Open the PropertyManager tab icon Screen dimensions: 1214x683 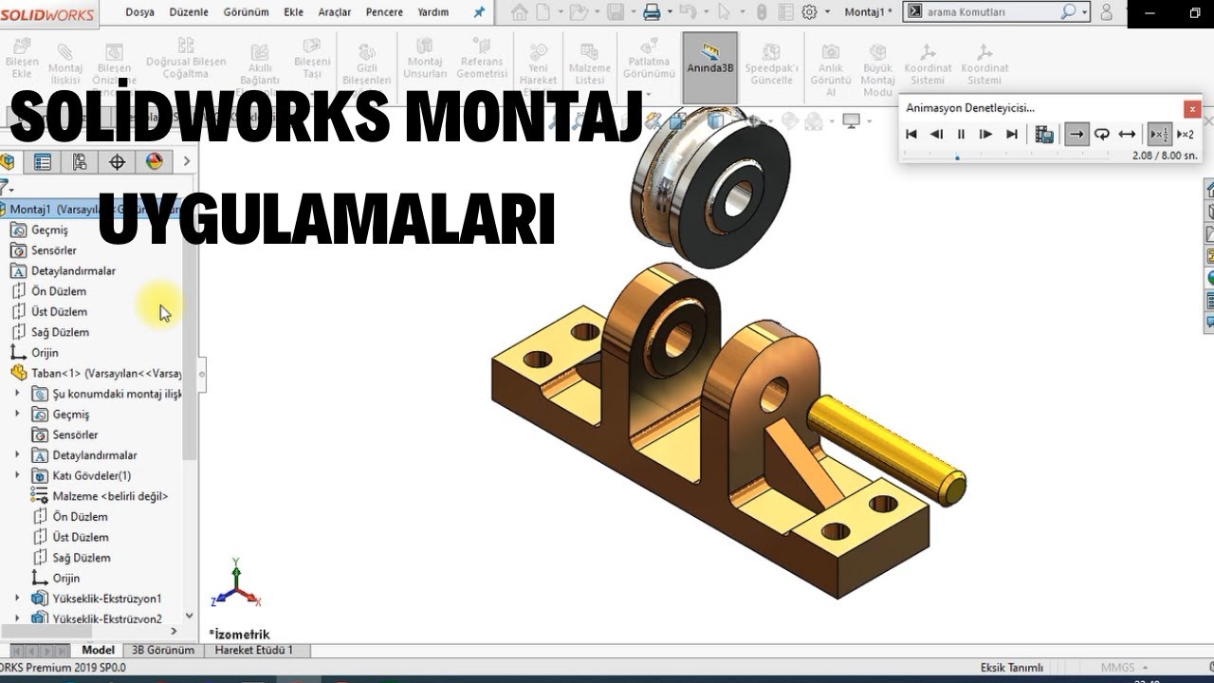(42, 162)
